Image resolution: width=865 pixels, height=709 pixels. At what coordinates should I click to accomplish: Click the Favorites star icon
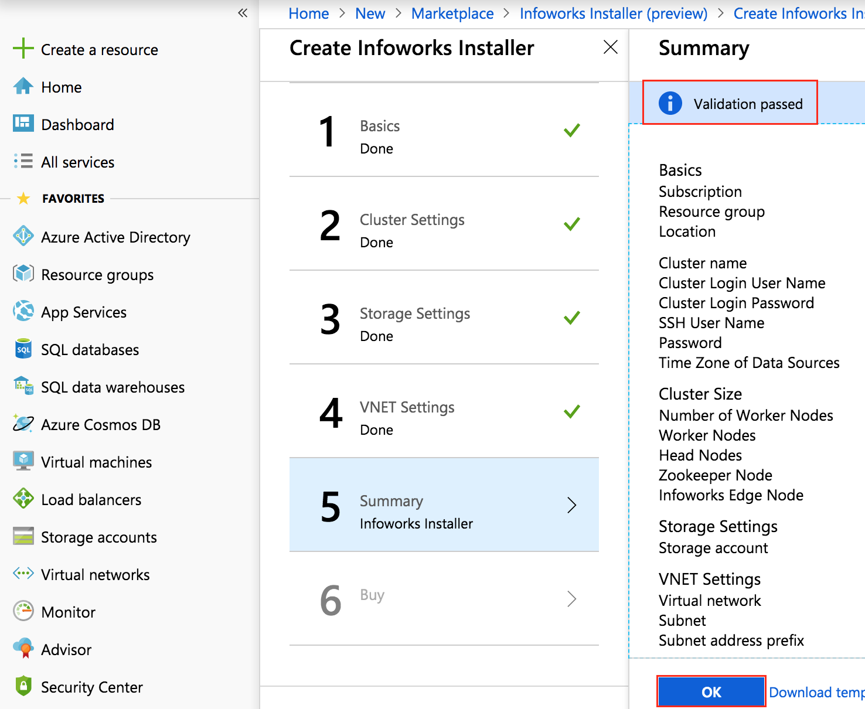tap(23, 198)
